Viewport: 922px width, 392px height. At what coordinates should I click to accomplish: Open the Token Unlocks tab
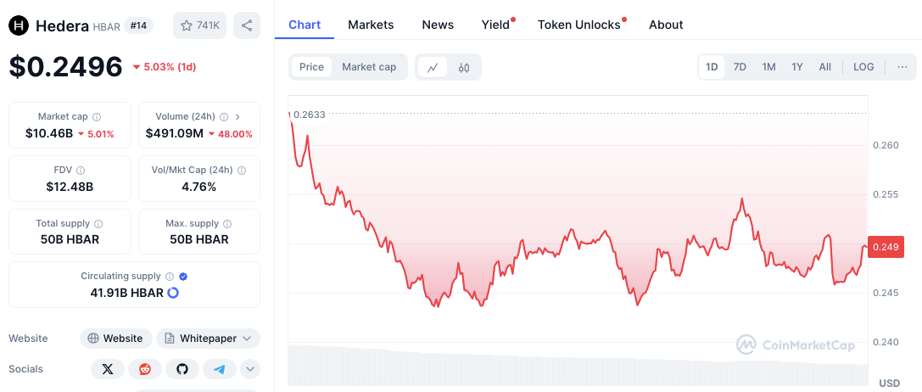[579, 25]
